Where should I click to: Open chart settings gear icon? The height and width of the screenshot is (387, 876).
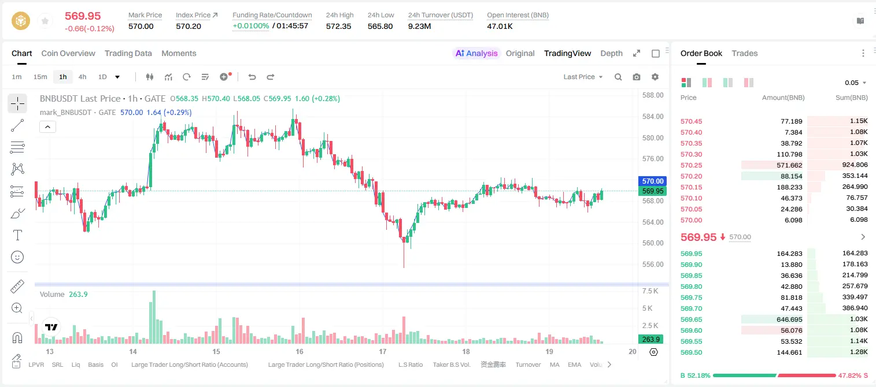click(655, 77)
